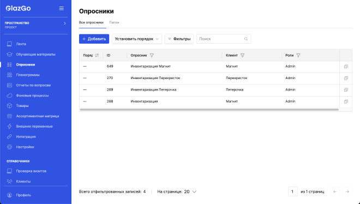Open the Фоновые процессы cloud icon
Viewport: 360px width, 204px height.
[9, 95]
